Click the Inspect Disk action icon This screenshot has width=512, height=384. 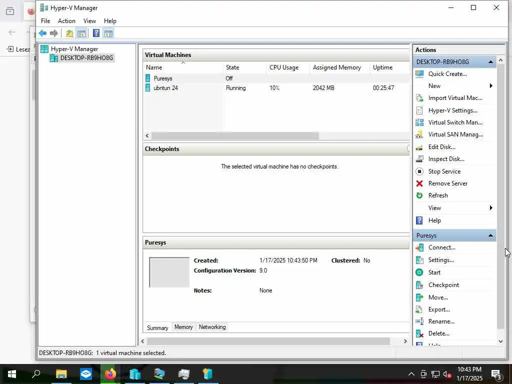(x=419, y=159)
